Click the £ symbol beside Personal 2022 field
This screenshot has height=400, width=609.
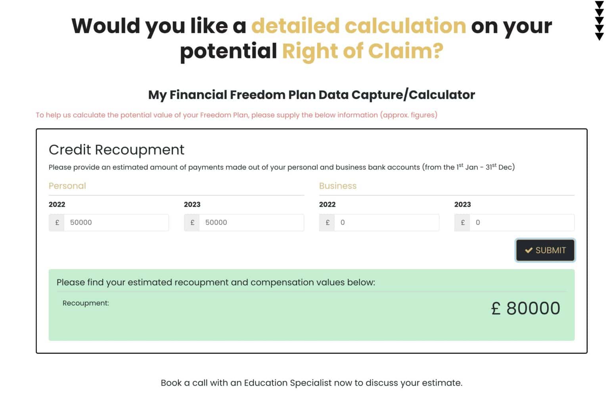pos(57,223)
